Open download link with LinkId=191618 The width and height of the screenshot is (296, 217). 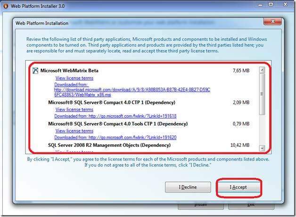(x=115, y=116)
